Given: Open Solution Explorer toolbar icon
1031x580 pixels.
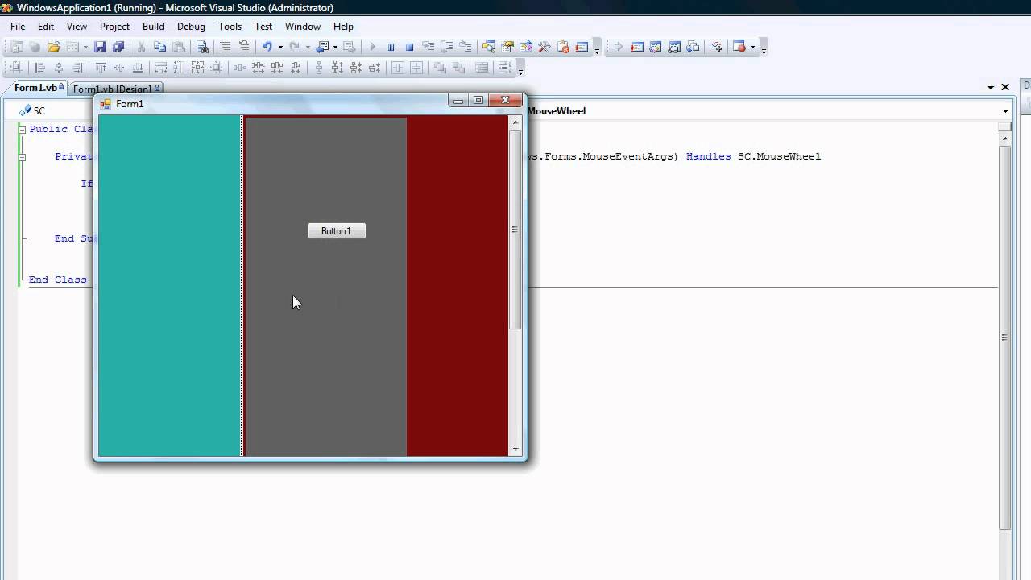Looking at the screenshot, I should click(x=489, y=48).
